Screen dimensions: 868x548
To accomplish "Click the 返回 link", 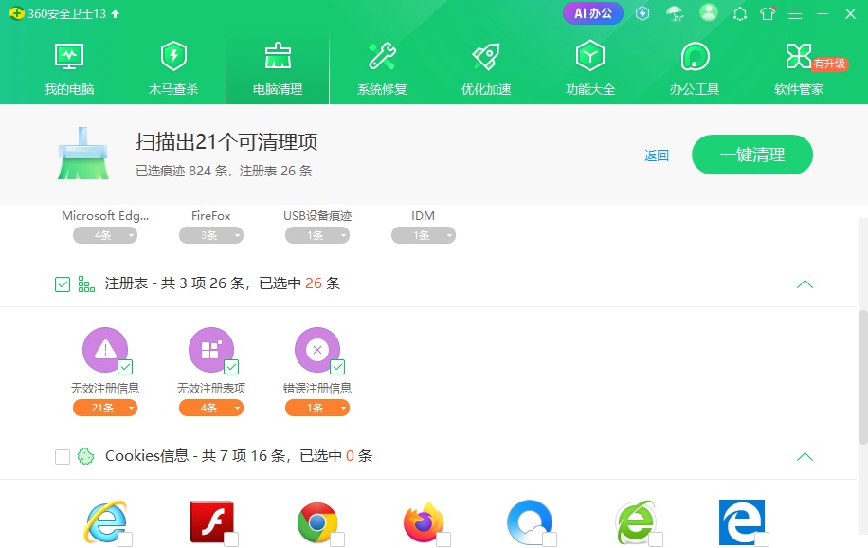I will point(657,155).
